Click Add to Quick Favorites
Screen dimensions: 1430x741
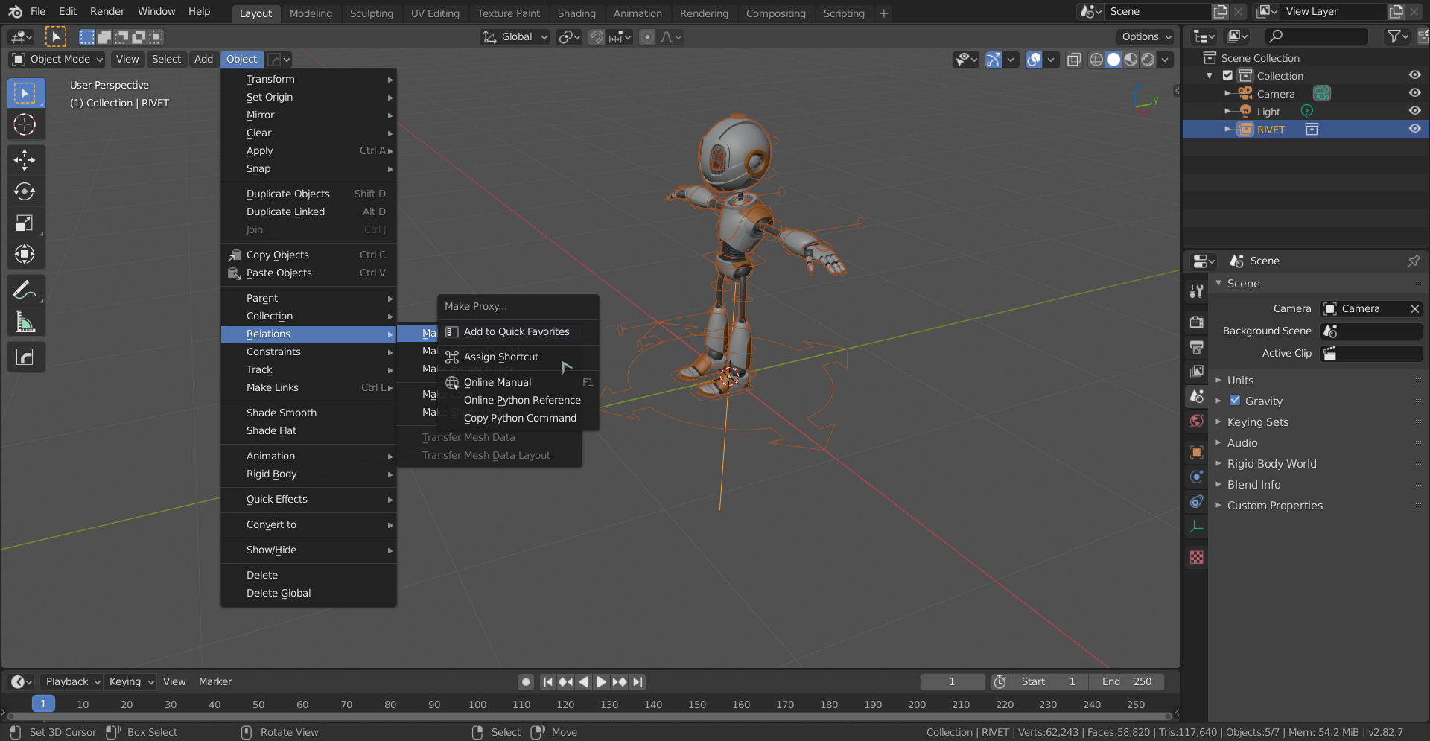(516, 331)
